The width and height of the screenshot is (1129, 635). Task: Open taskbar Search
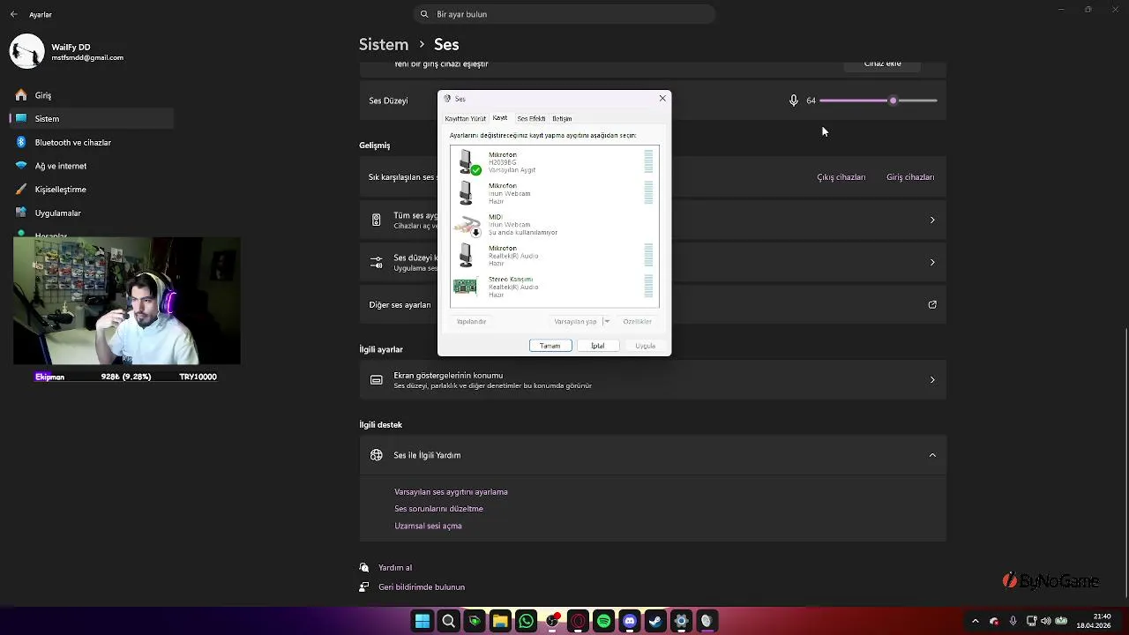448,621
